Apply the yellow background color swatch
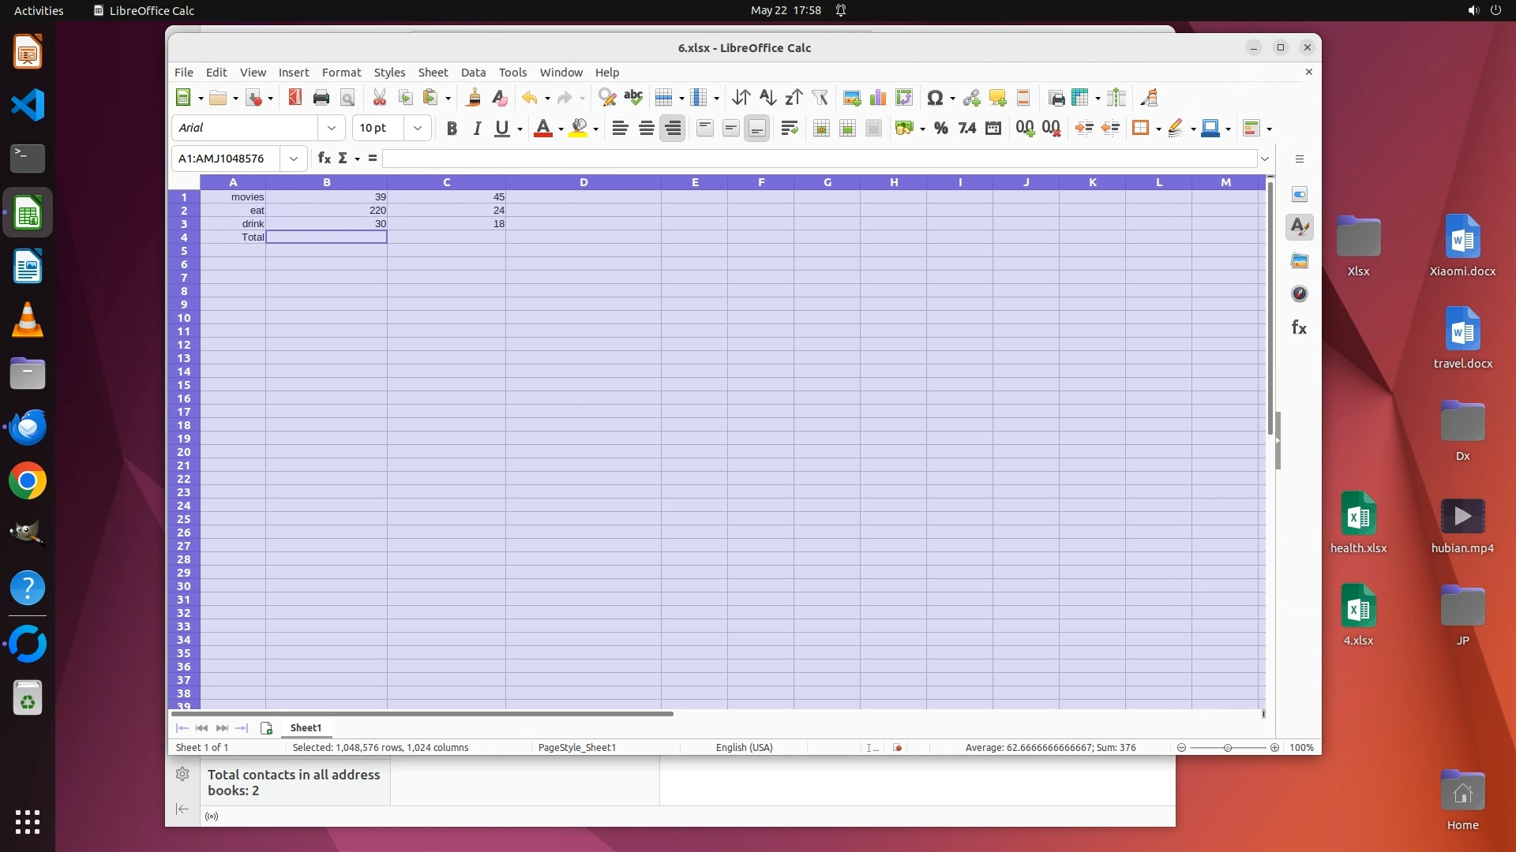Viewport: 1516px width, 852px height. click(579, 129)
